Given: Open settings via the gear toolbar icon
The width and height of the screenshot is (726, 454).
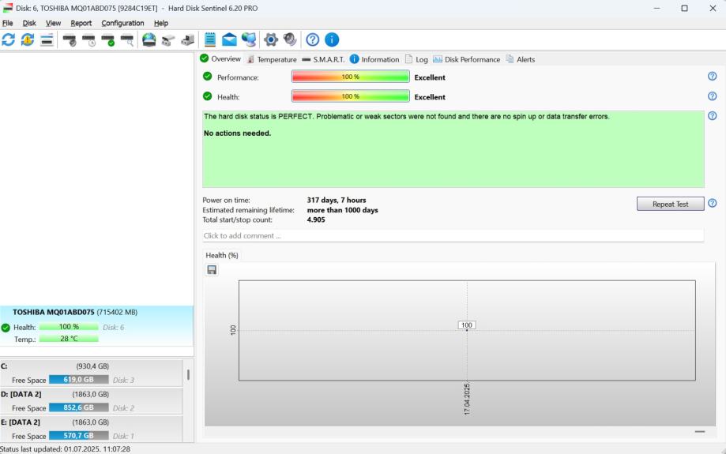Looking at the screenshot, I should point(271,40).
